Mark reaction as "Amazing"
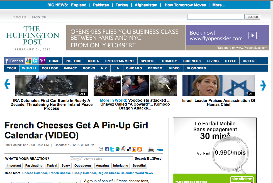This screenshot has height=183, width=273. pos(102,165)
